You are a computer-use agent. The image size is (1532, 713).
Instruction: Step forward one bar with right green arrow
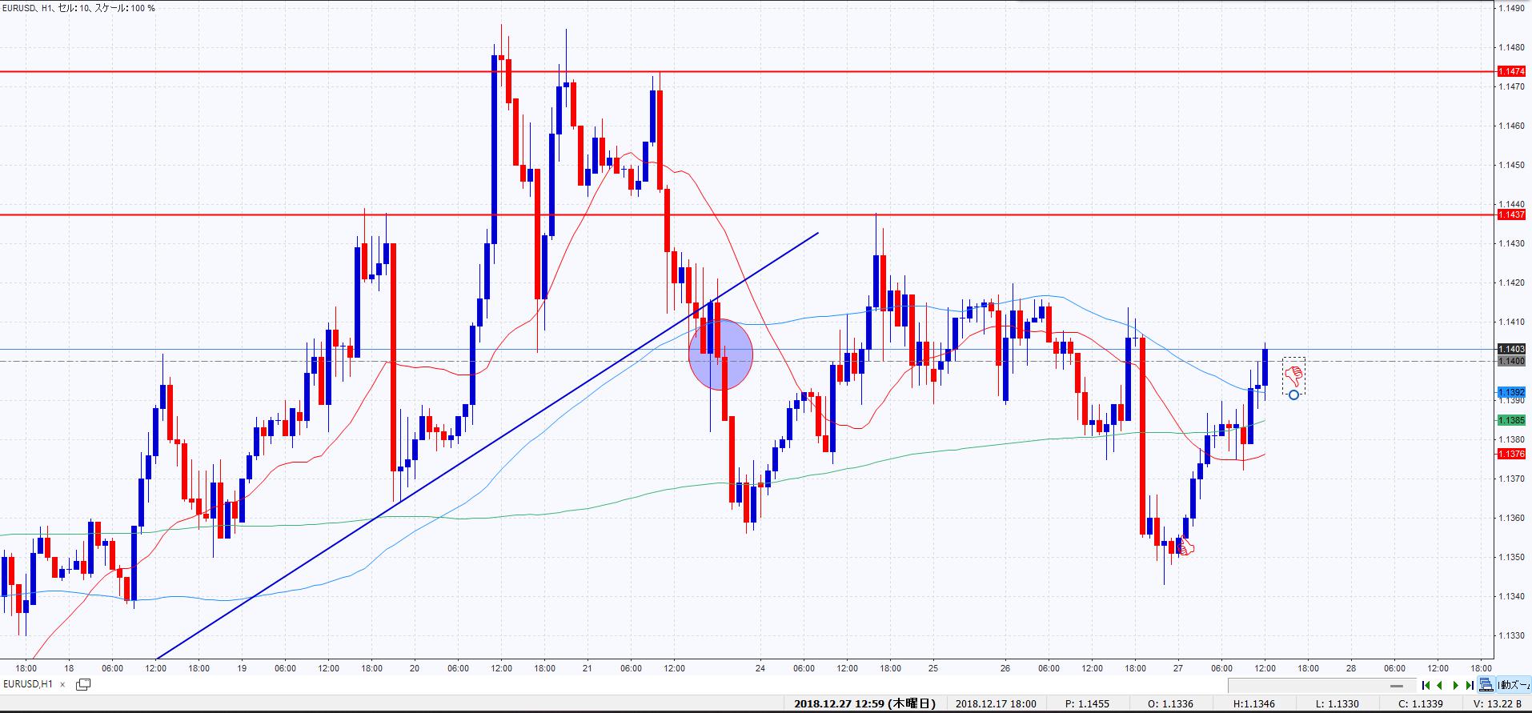tap(1455, 685)
